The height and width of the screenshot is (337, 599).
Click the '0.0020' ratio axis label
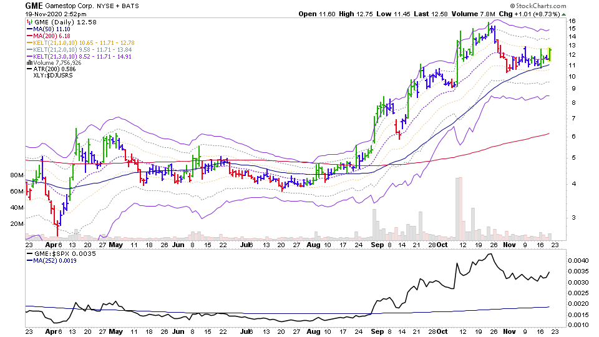(578, 304)
